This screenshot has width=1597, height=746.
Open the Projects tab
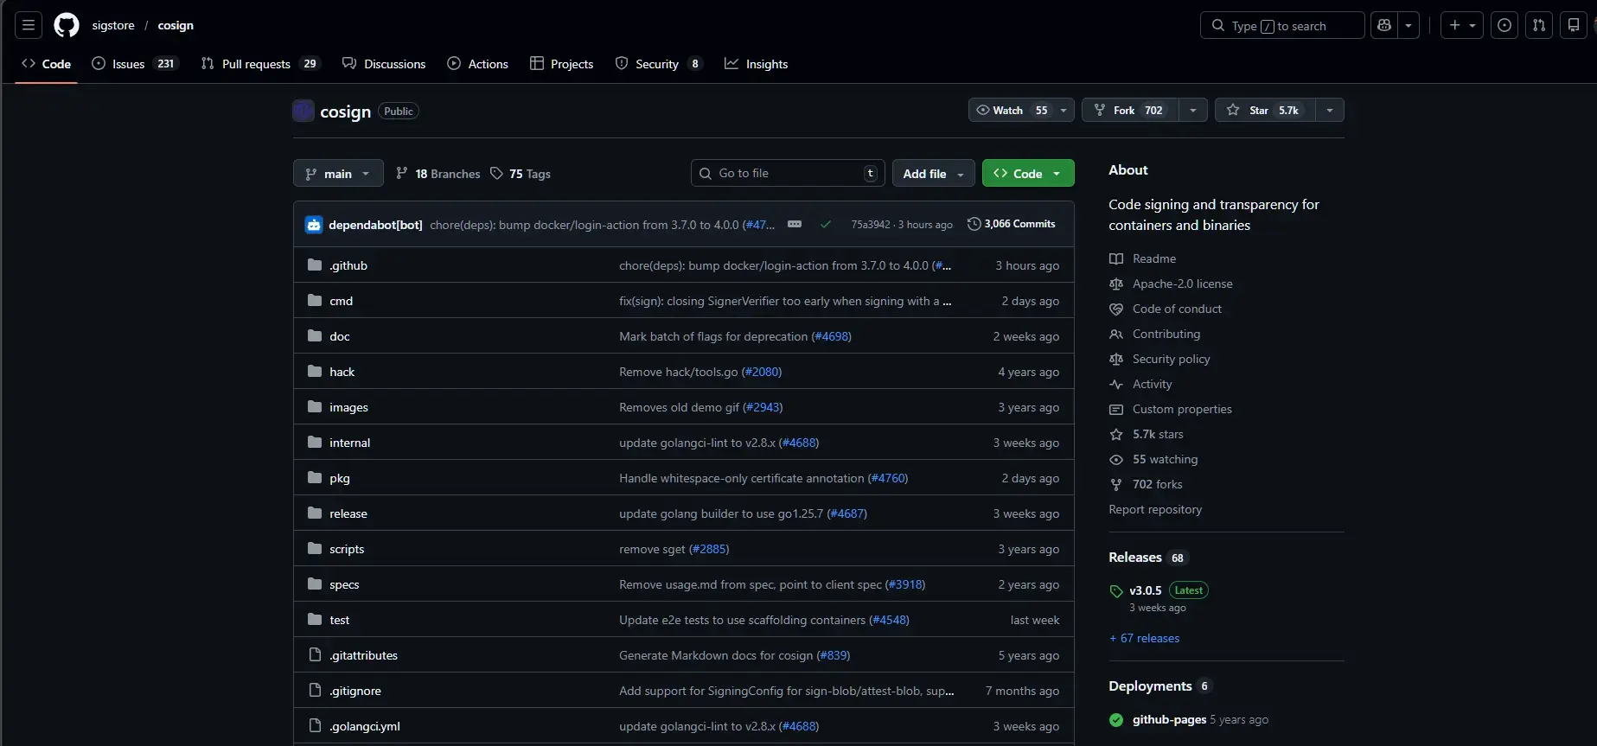tap(562, 63)
